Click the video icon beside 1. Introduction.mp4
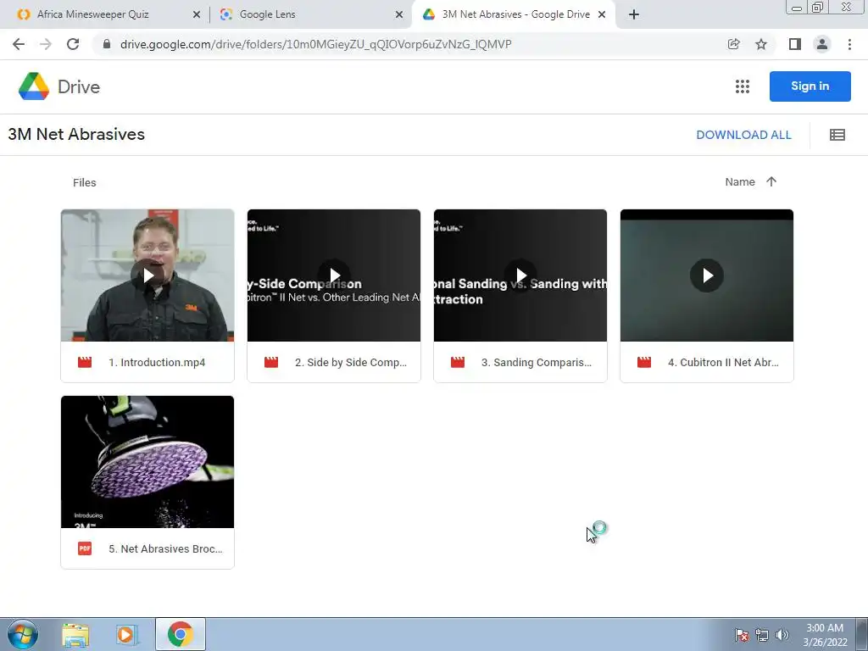Screen dimensions: 868x651 (85, 363)
